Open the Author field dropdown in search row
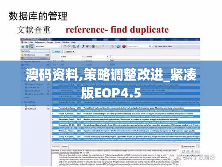This screenshot has height=167, width=222. pyautogui.click(x=72, y=57)
